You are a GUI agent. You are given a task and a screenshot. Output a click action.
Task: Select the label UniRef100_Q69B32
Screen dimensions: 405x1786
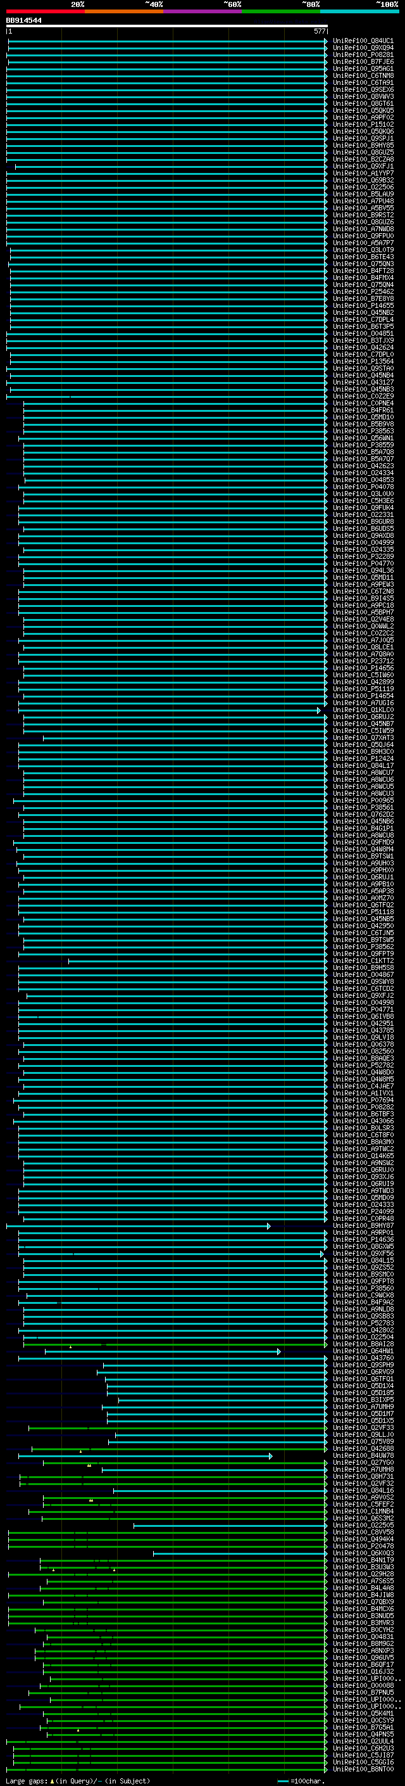tap(363, 181)
